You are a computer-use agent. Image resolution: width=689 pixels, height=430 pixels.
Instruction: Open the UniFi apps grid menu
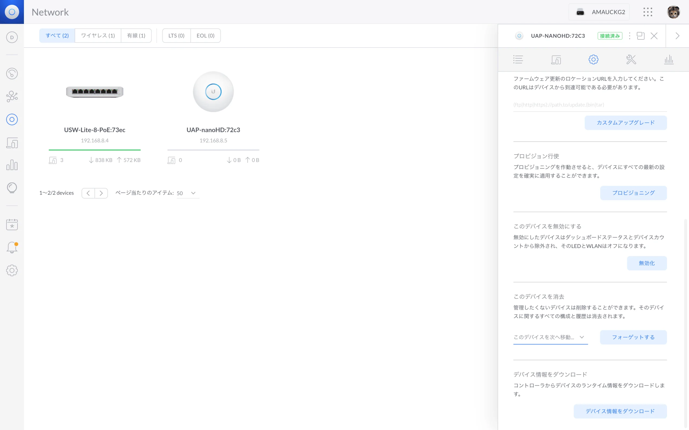tap(648, 12)
